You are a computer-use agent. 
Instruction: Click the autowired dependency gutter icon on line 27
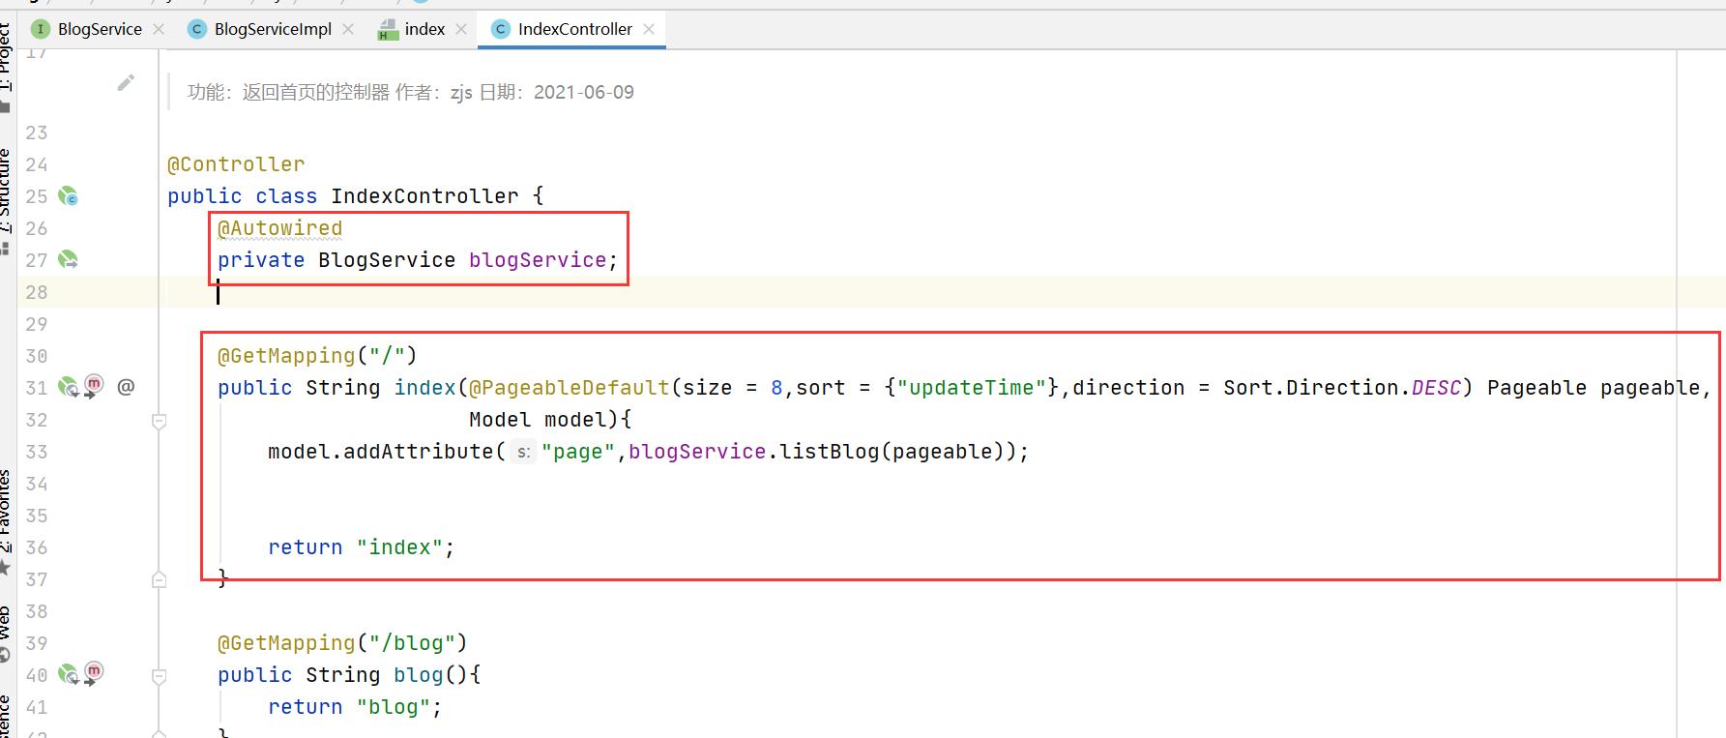click(x=68, y=259)
